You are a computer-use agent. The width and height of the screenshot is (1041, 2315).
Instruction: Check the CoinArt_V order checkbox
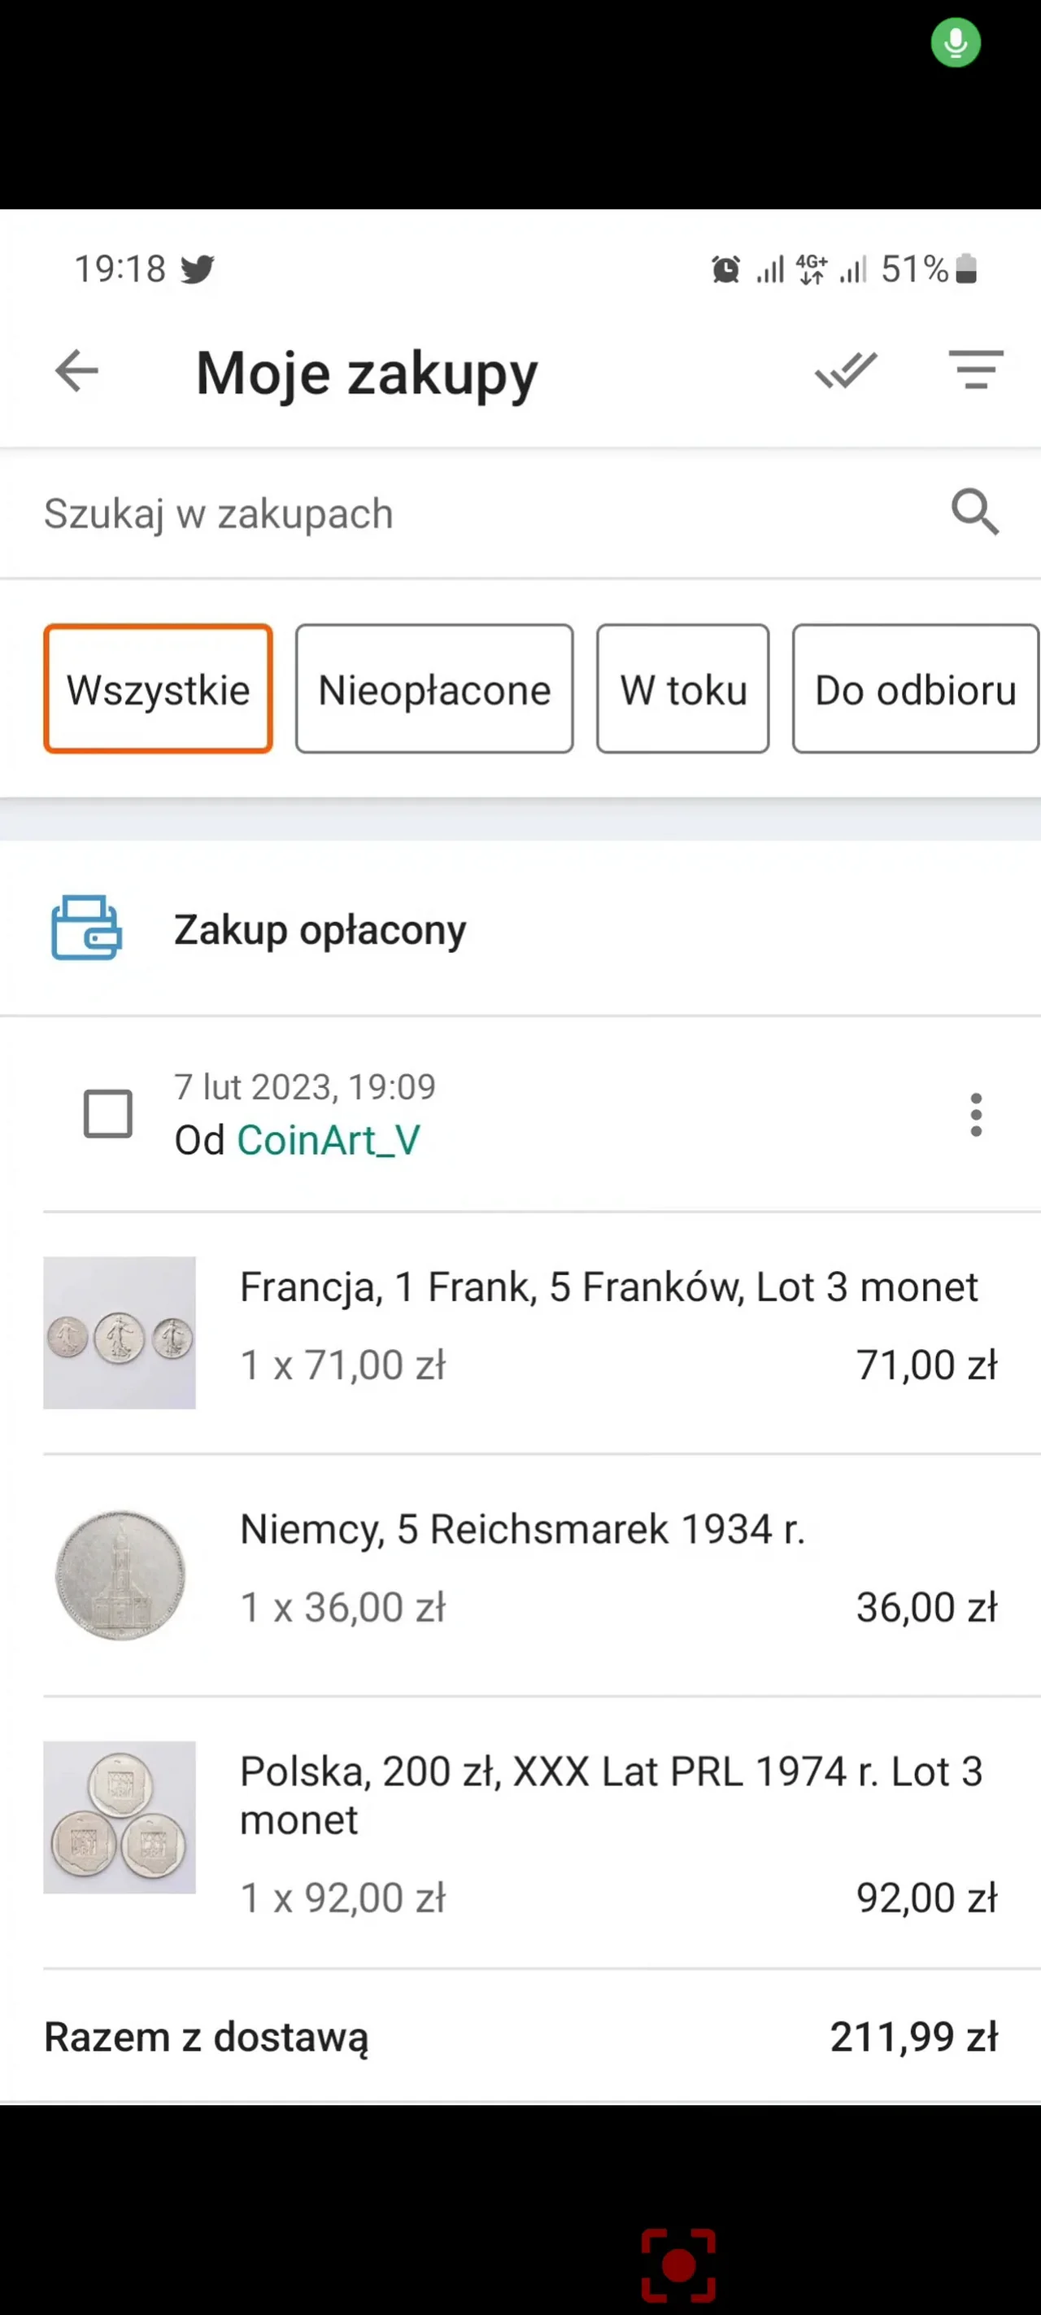pos(108,1114)
